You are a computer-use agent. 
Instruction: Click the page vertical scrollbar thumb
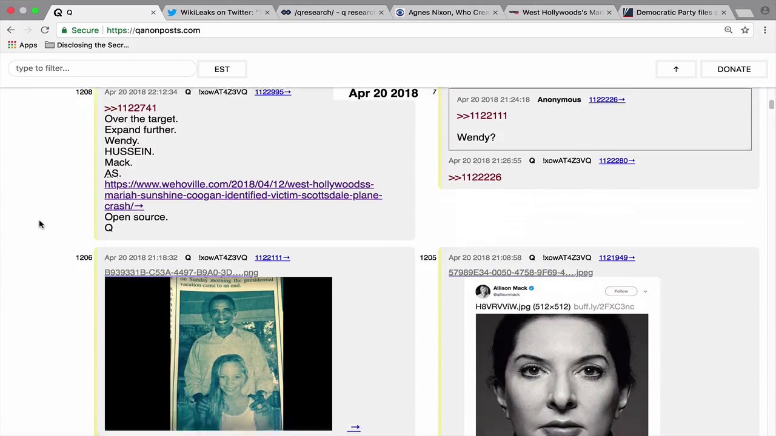tap(771, 105)
